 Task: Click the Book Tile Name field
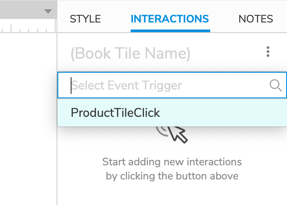point(131,53)
